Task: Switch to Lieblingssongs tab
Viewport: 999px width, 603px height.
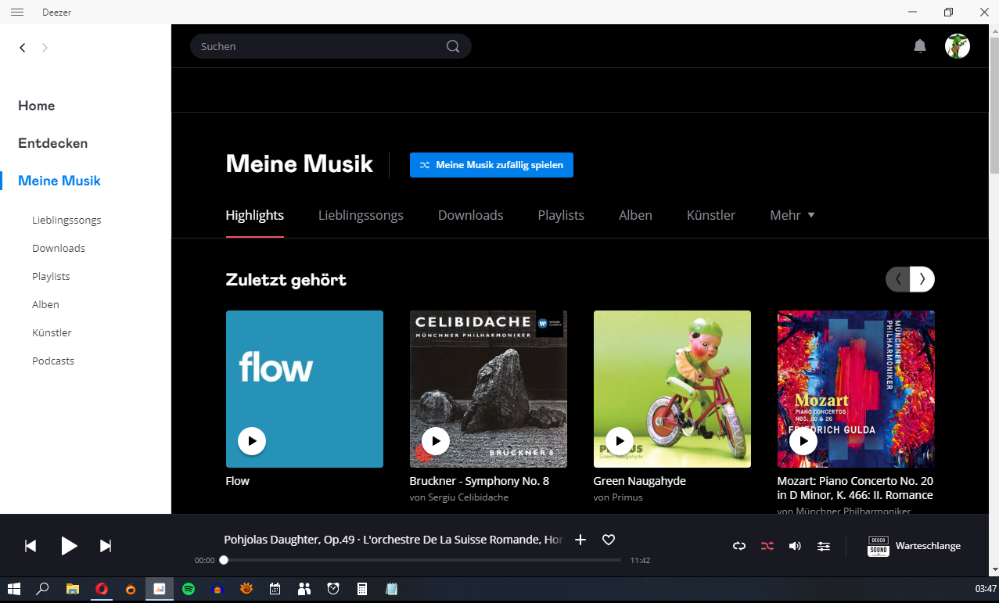Action: pyautogui.click(x=361, y=215)
